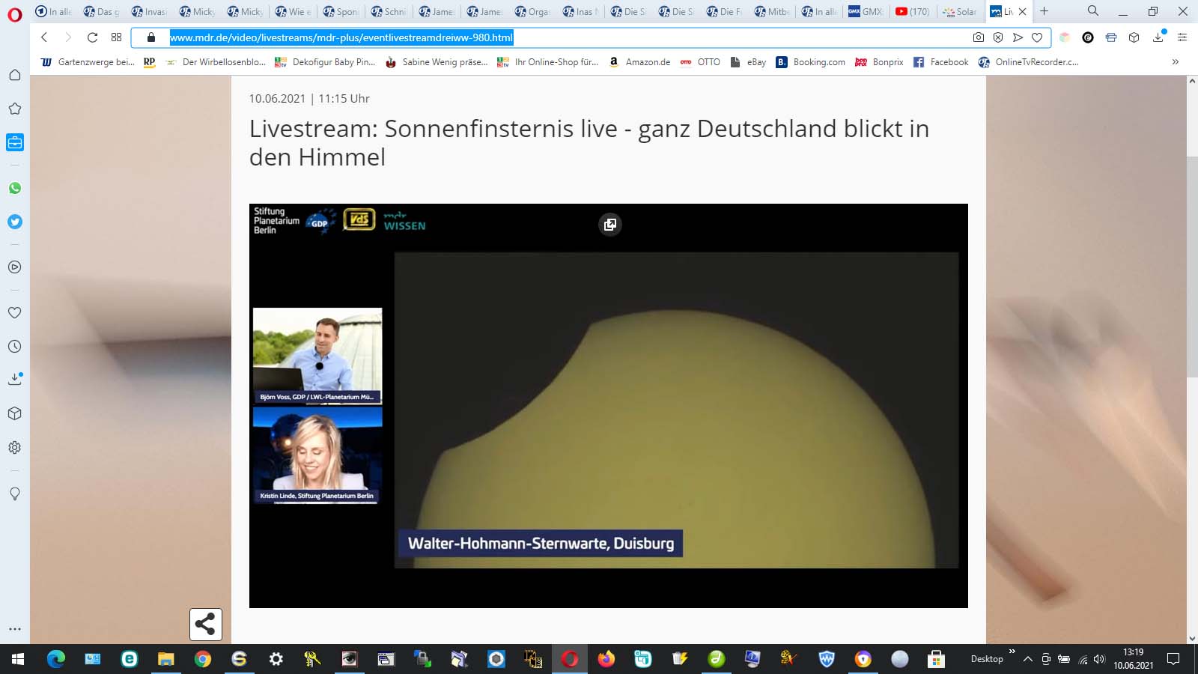Open the Der Wirbellosenblo... bookmark

tap(216, 62)
